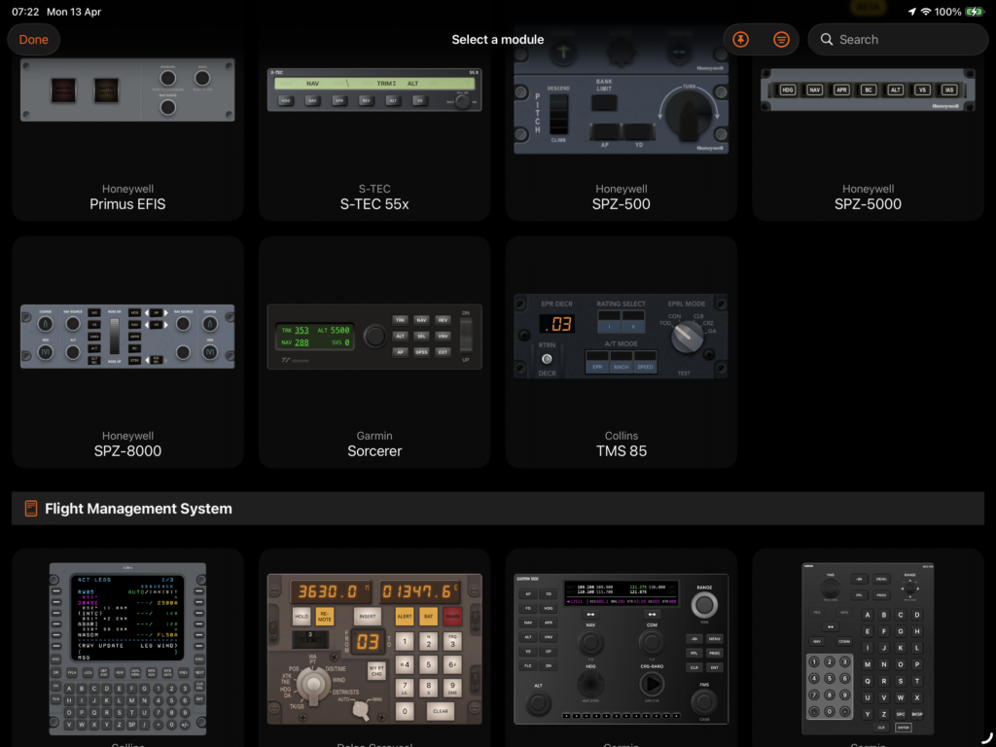Tap the Wi-Fi status icon
This screenshot has width=996, height=747.
point(926,12)
